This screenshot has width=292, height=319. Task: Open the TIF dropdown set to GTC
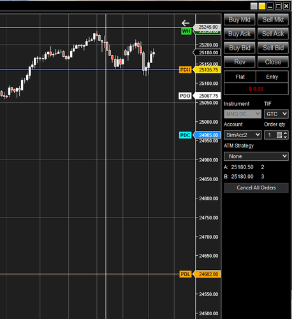point(276,114)
